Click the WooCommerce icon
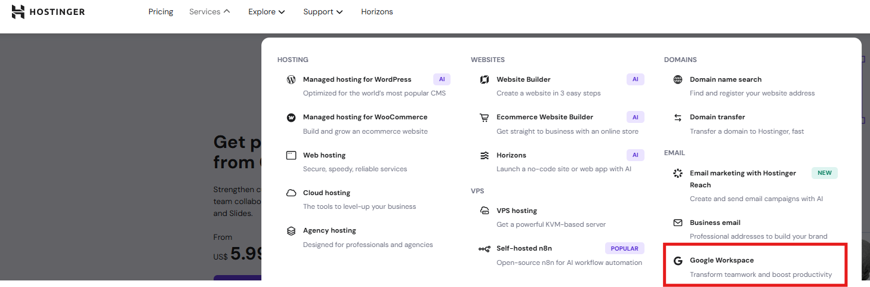The width and height of the screenshot is (870, 287). 291,118
